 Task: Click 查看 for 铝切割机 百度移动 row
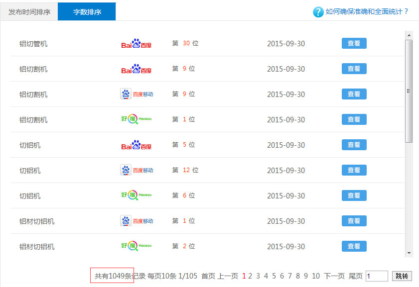coord(354,94)
